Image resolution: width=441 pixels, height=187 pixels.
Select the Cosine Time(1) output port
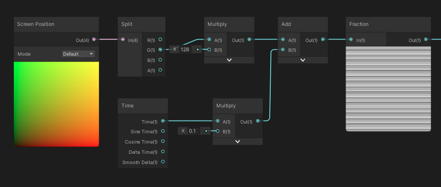point(163,142)
